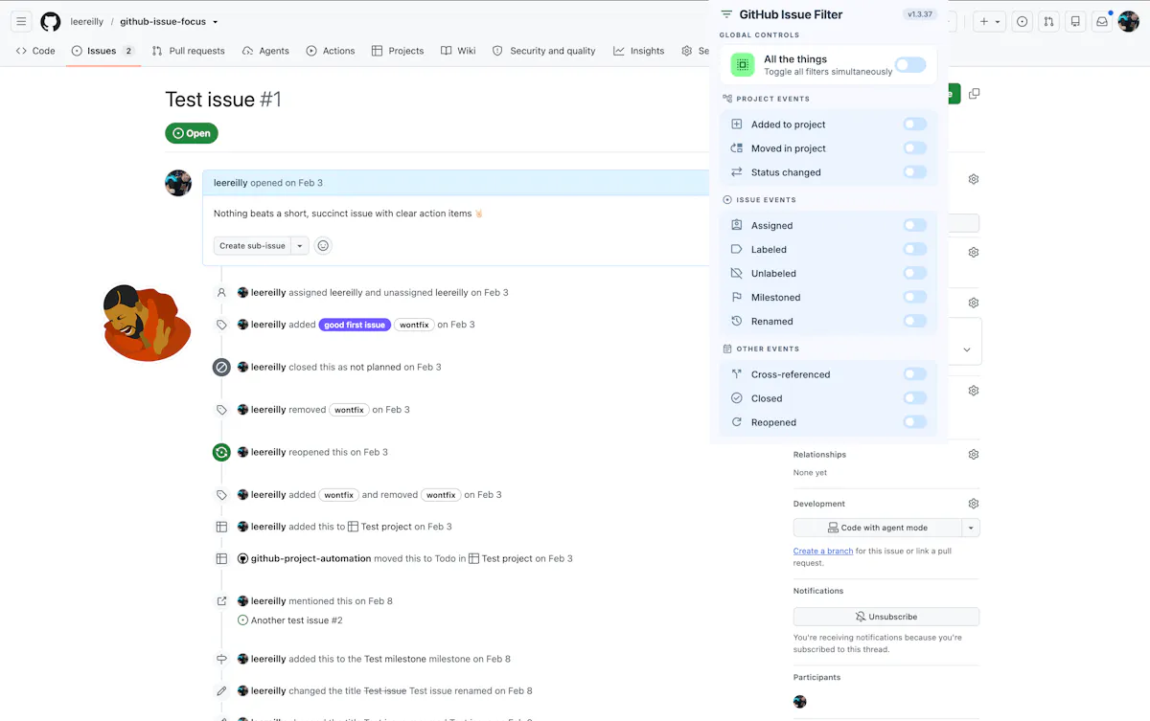Open the hamburger navigation menu
Image resolution: width=1150 pixels, height=721 pixels.
[21, 22]
